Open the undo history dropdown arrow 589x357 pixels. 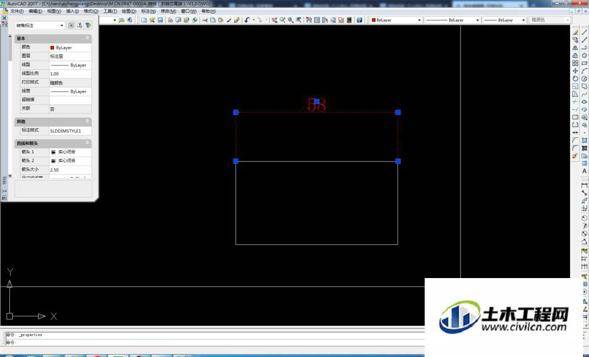point(253,20)
